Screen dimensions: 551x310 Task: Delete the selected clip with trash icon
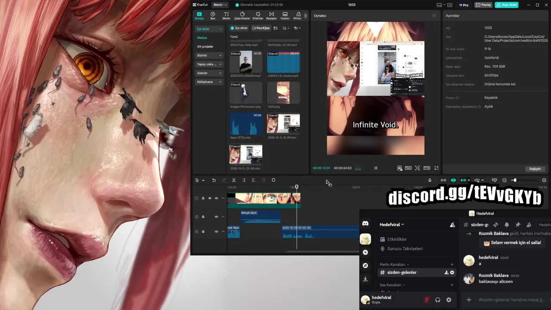point(263,180)
